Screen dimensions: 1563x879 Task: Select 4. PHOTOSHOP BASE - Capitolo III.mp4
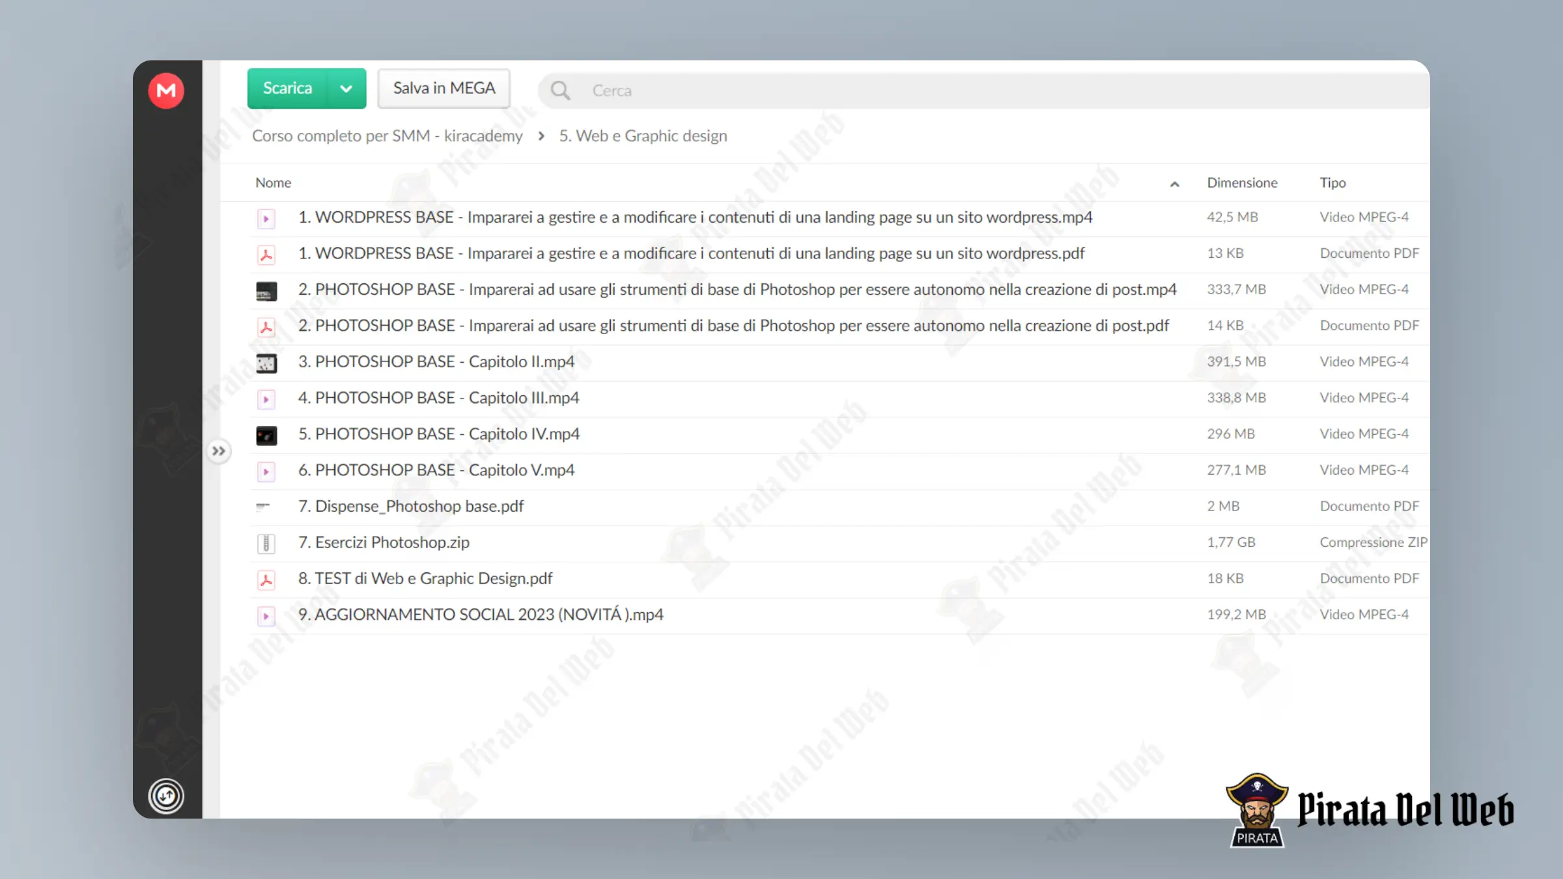point(438,398)
